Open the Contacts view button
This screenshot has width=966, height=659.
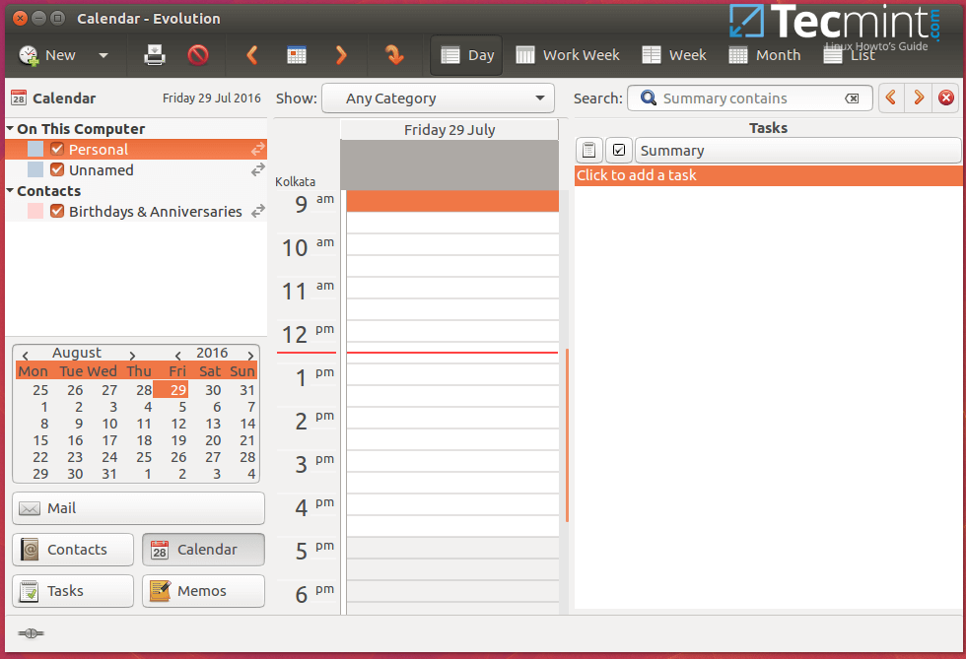pos(73,550)
